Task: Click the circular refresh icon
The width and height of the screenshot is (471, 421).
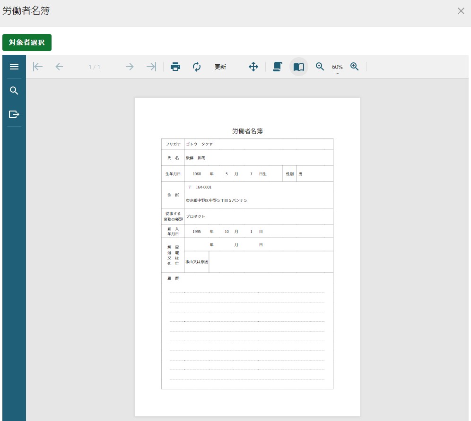Action: point(197,67)
